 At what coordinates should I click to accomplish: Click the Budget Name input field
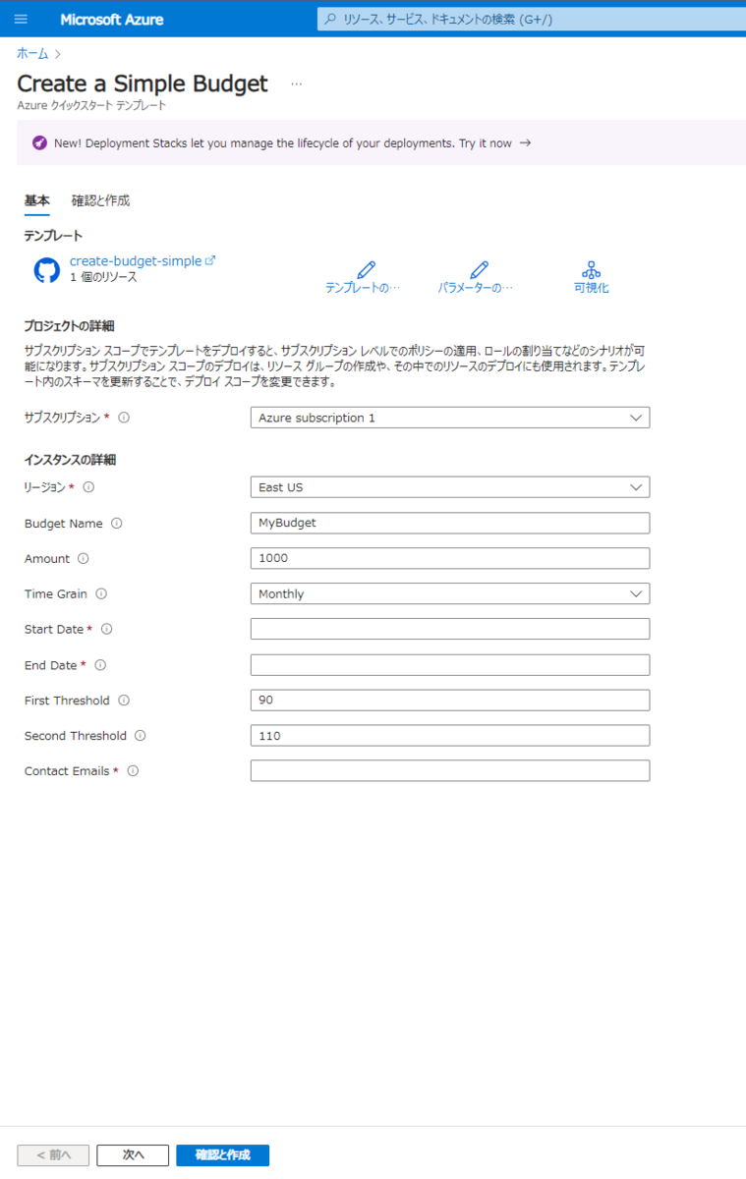(450, 523)
